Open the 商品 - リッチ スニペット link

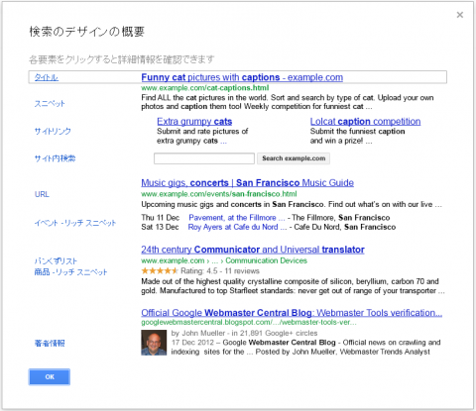[x=71, y=272]
